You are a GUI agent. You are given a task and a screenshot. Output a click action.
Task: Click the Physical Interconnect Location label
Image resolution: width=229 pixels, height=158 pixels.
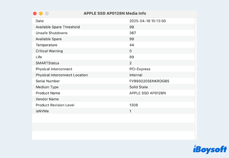(62, 75)
